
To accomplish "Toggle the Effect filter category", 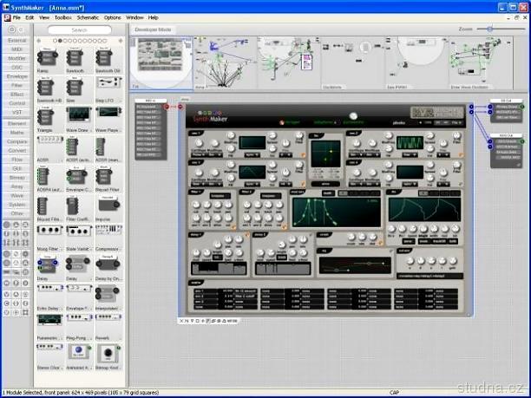I will (16, 95).
